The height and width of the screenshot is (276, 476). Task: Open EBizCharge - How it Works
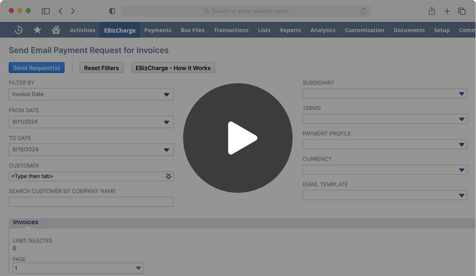[173, 68]
